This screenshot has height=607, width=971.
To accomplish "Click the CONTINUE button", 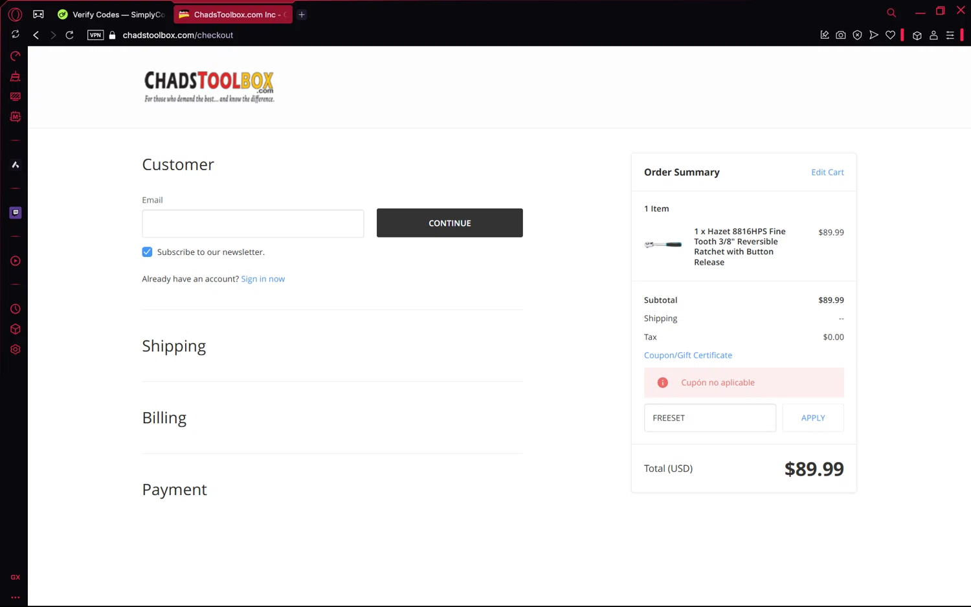I will pos(450,223).
